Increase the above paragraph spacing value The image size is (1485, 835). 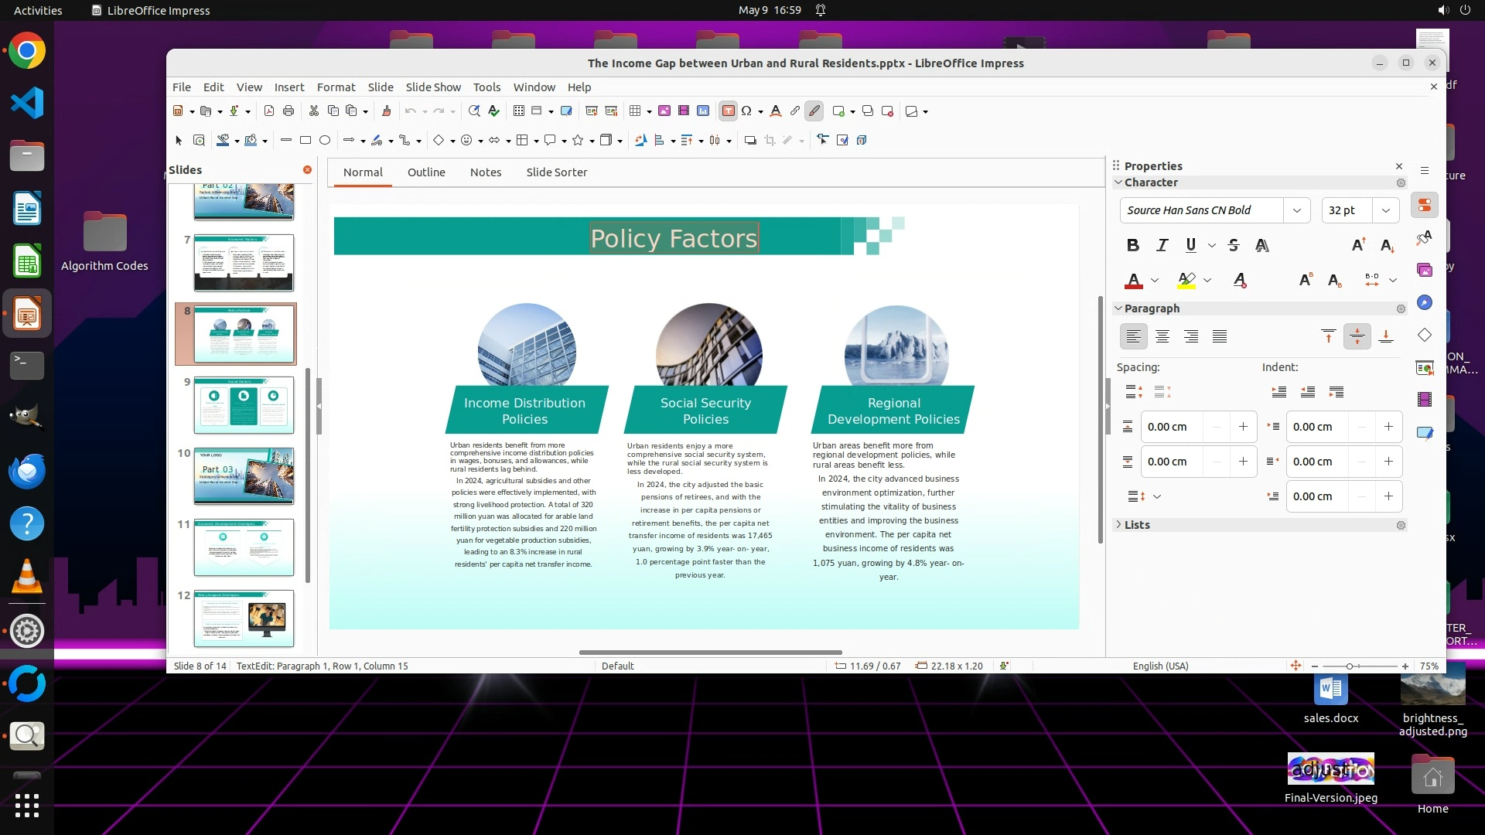pyautogui.click(x=1243, y=427)
